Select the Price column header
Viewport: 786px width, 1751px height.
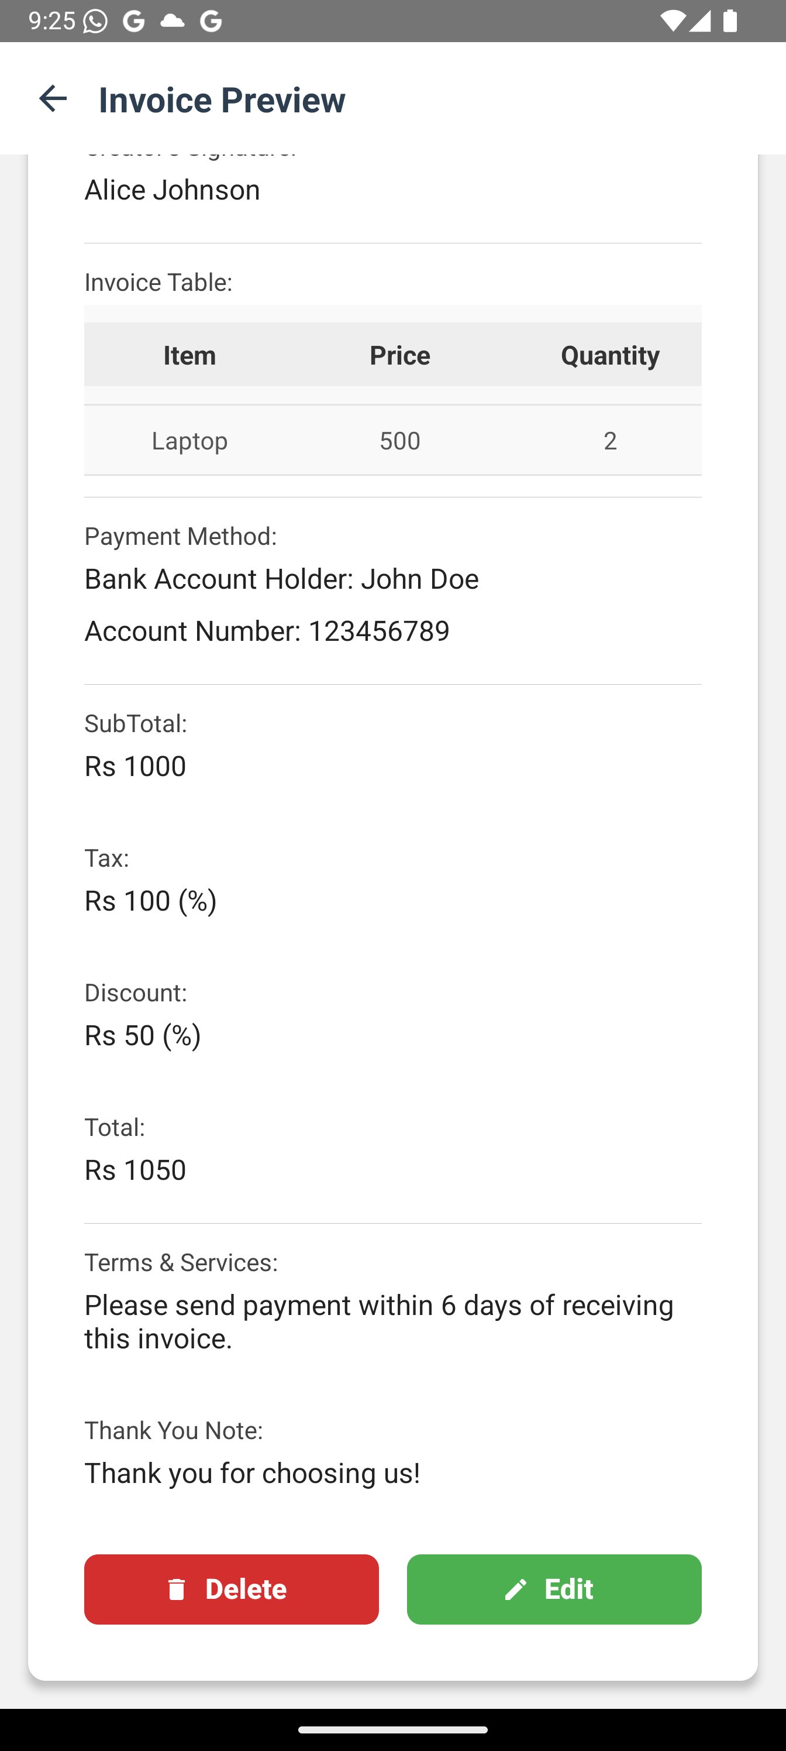(x=399, y=355)
